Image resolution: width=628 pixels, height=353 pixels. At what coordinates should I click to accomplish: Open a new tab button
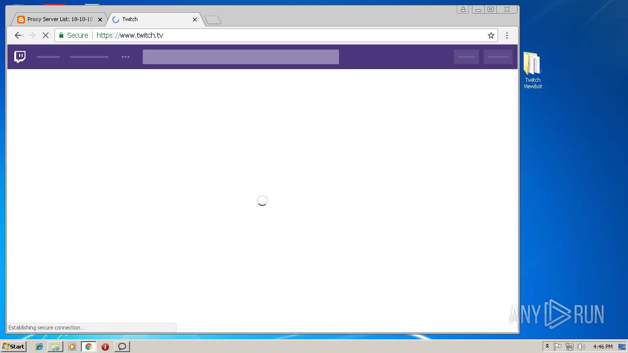point(213,20)
